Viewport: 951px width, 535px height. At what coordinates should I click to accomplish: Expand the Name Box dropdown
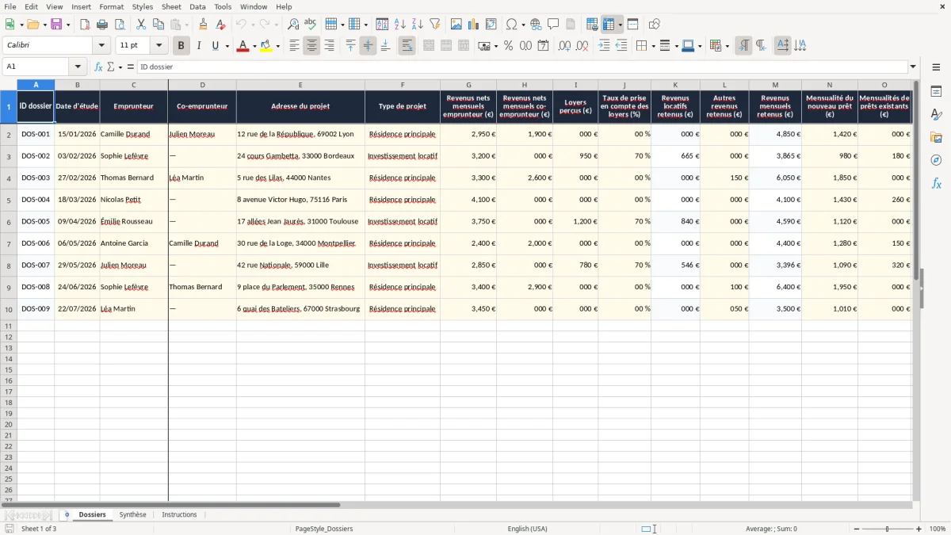[x=78, y=67]
